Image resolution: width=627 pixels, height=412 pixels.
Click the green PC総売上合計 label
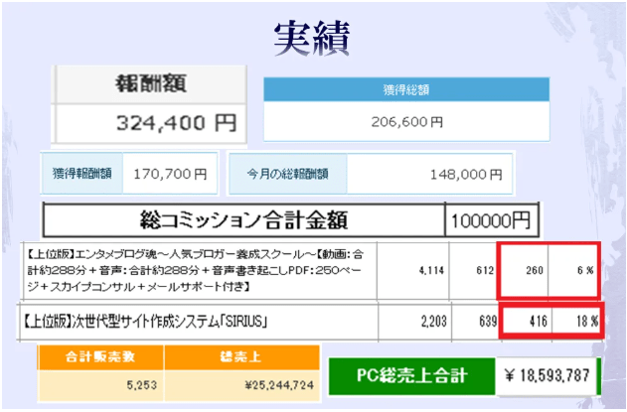click(x=411, y=375)
